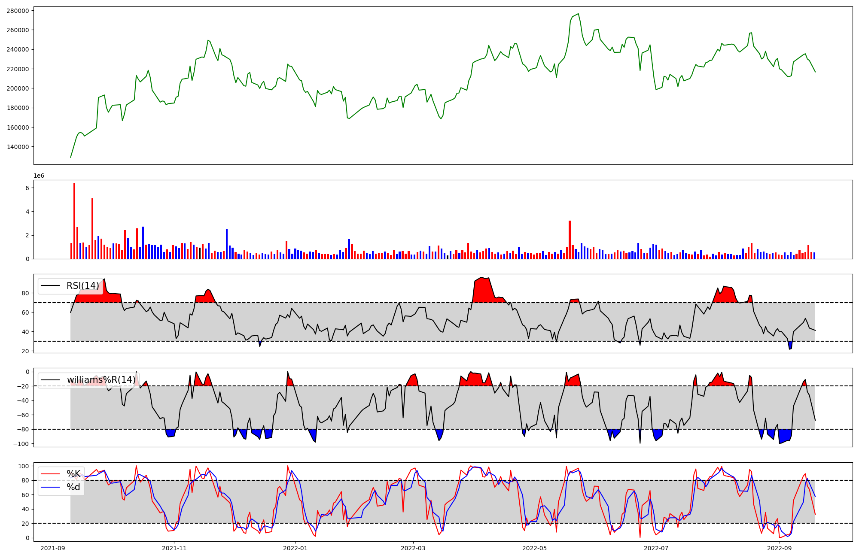Image resolution: width=859 pixels, height=558 pixels.
Task: Click the highest peak of the green price line
Action: (578, 14)
